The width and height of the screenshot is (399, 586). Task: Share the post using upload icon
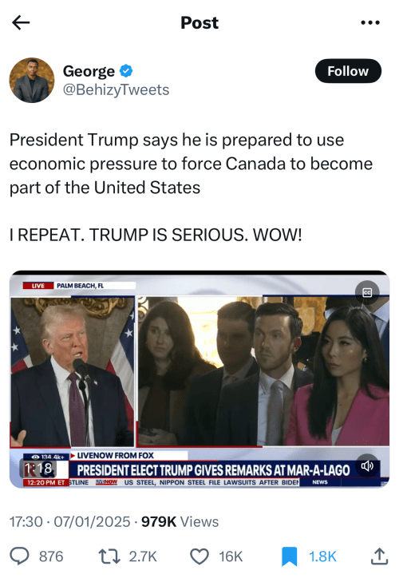379,556
